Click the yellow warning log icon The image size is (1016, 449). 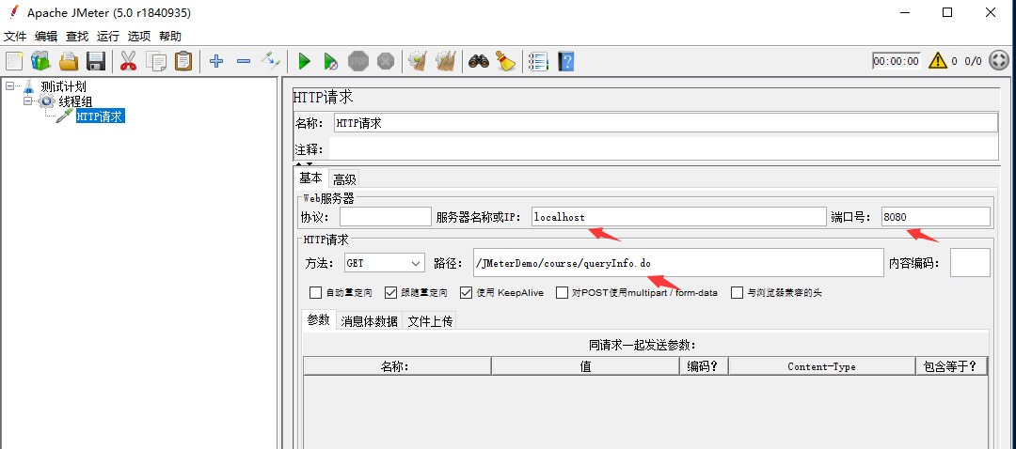click(938, 61)
